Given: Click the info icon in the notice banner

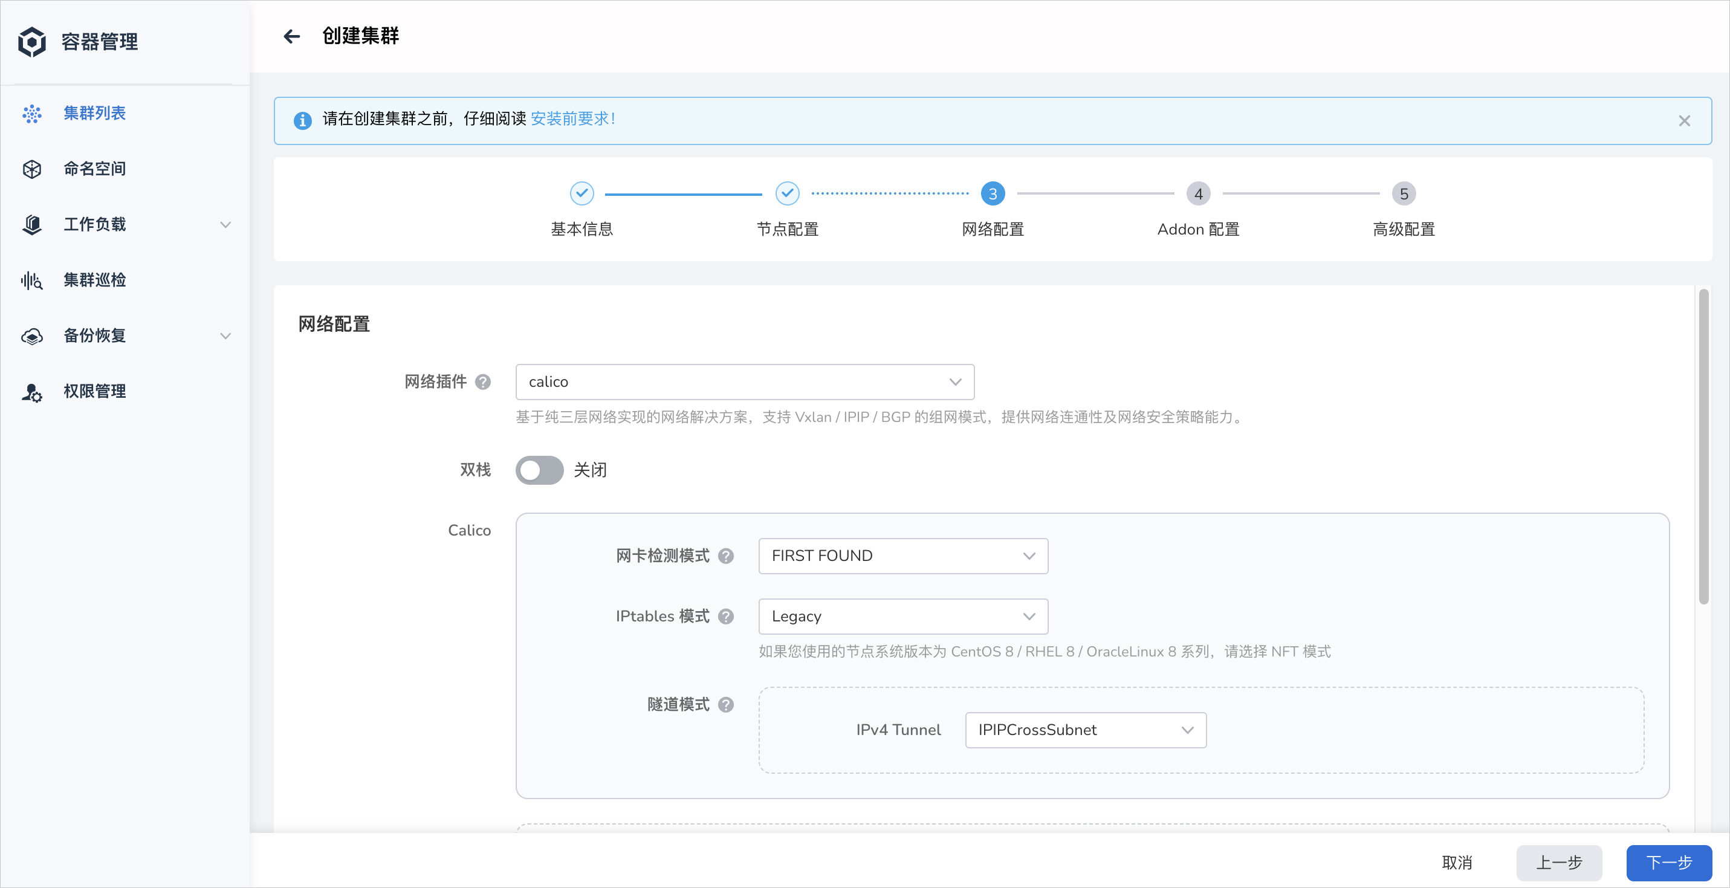Looking at the screenshot, I should point(302,120).
